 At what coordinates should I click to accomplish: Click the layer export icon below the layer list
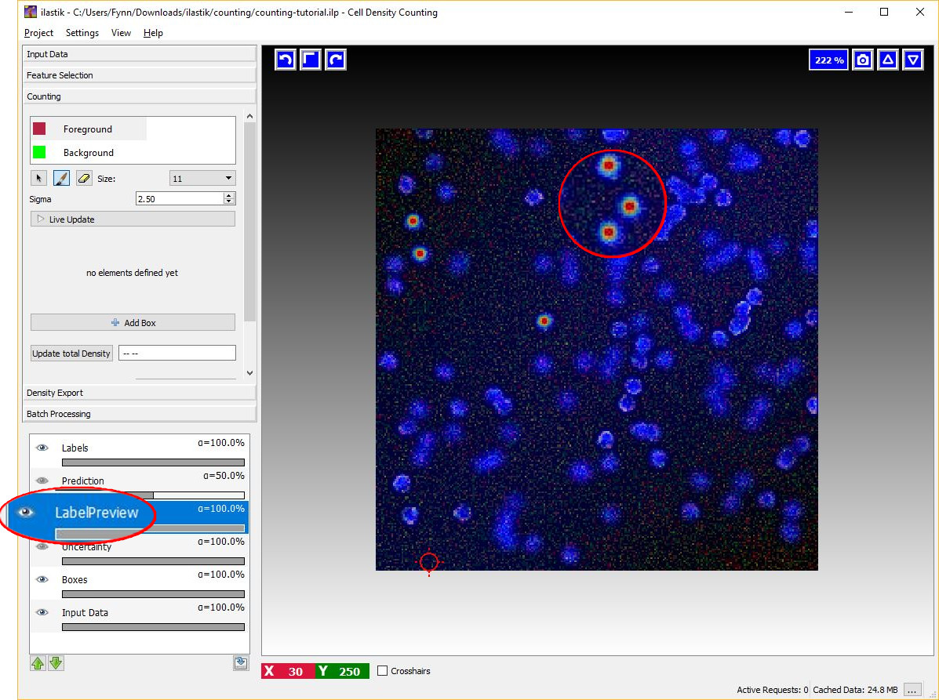tap(241, 663)
